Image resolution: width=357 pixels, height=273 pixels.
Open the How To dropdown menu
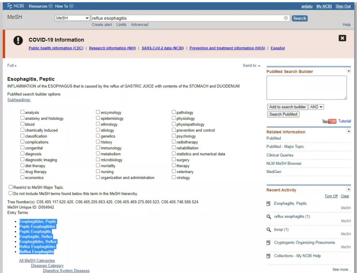pyautogui.click(x=64, y=6)
